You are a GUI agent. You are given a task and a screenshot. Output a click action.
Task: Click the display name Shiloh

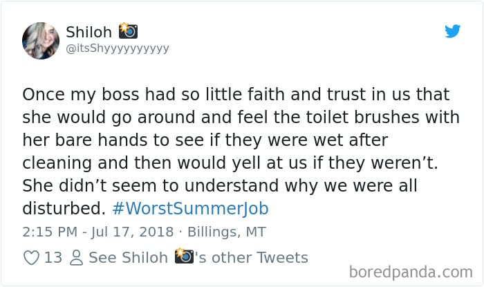coord(89,32)
